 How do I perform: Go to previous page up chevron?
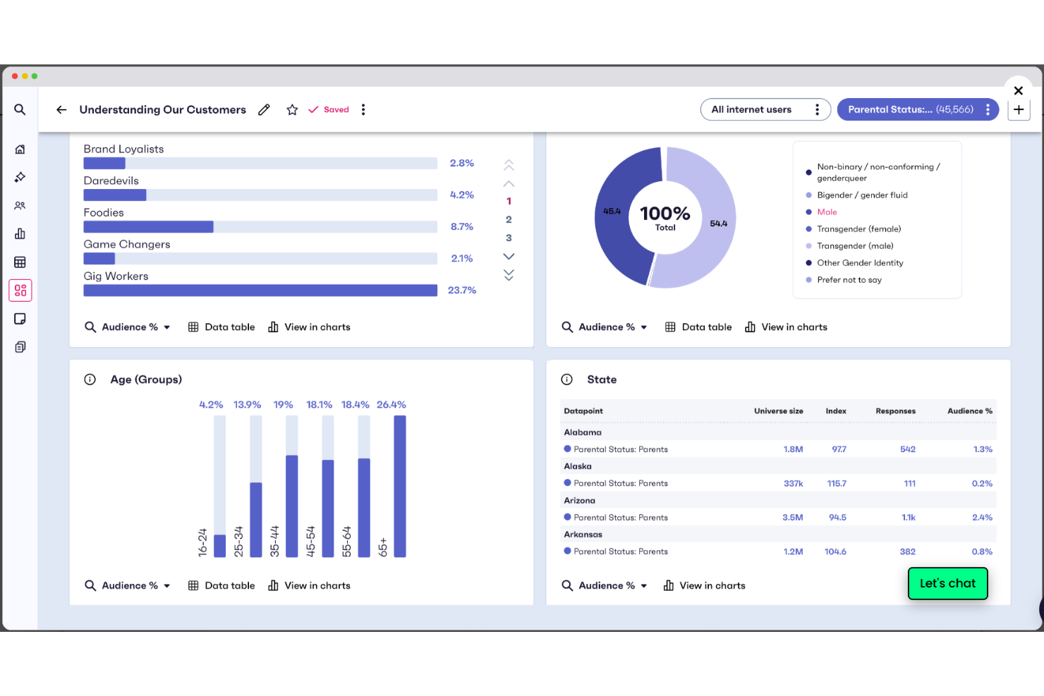[509, 183]
